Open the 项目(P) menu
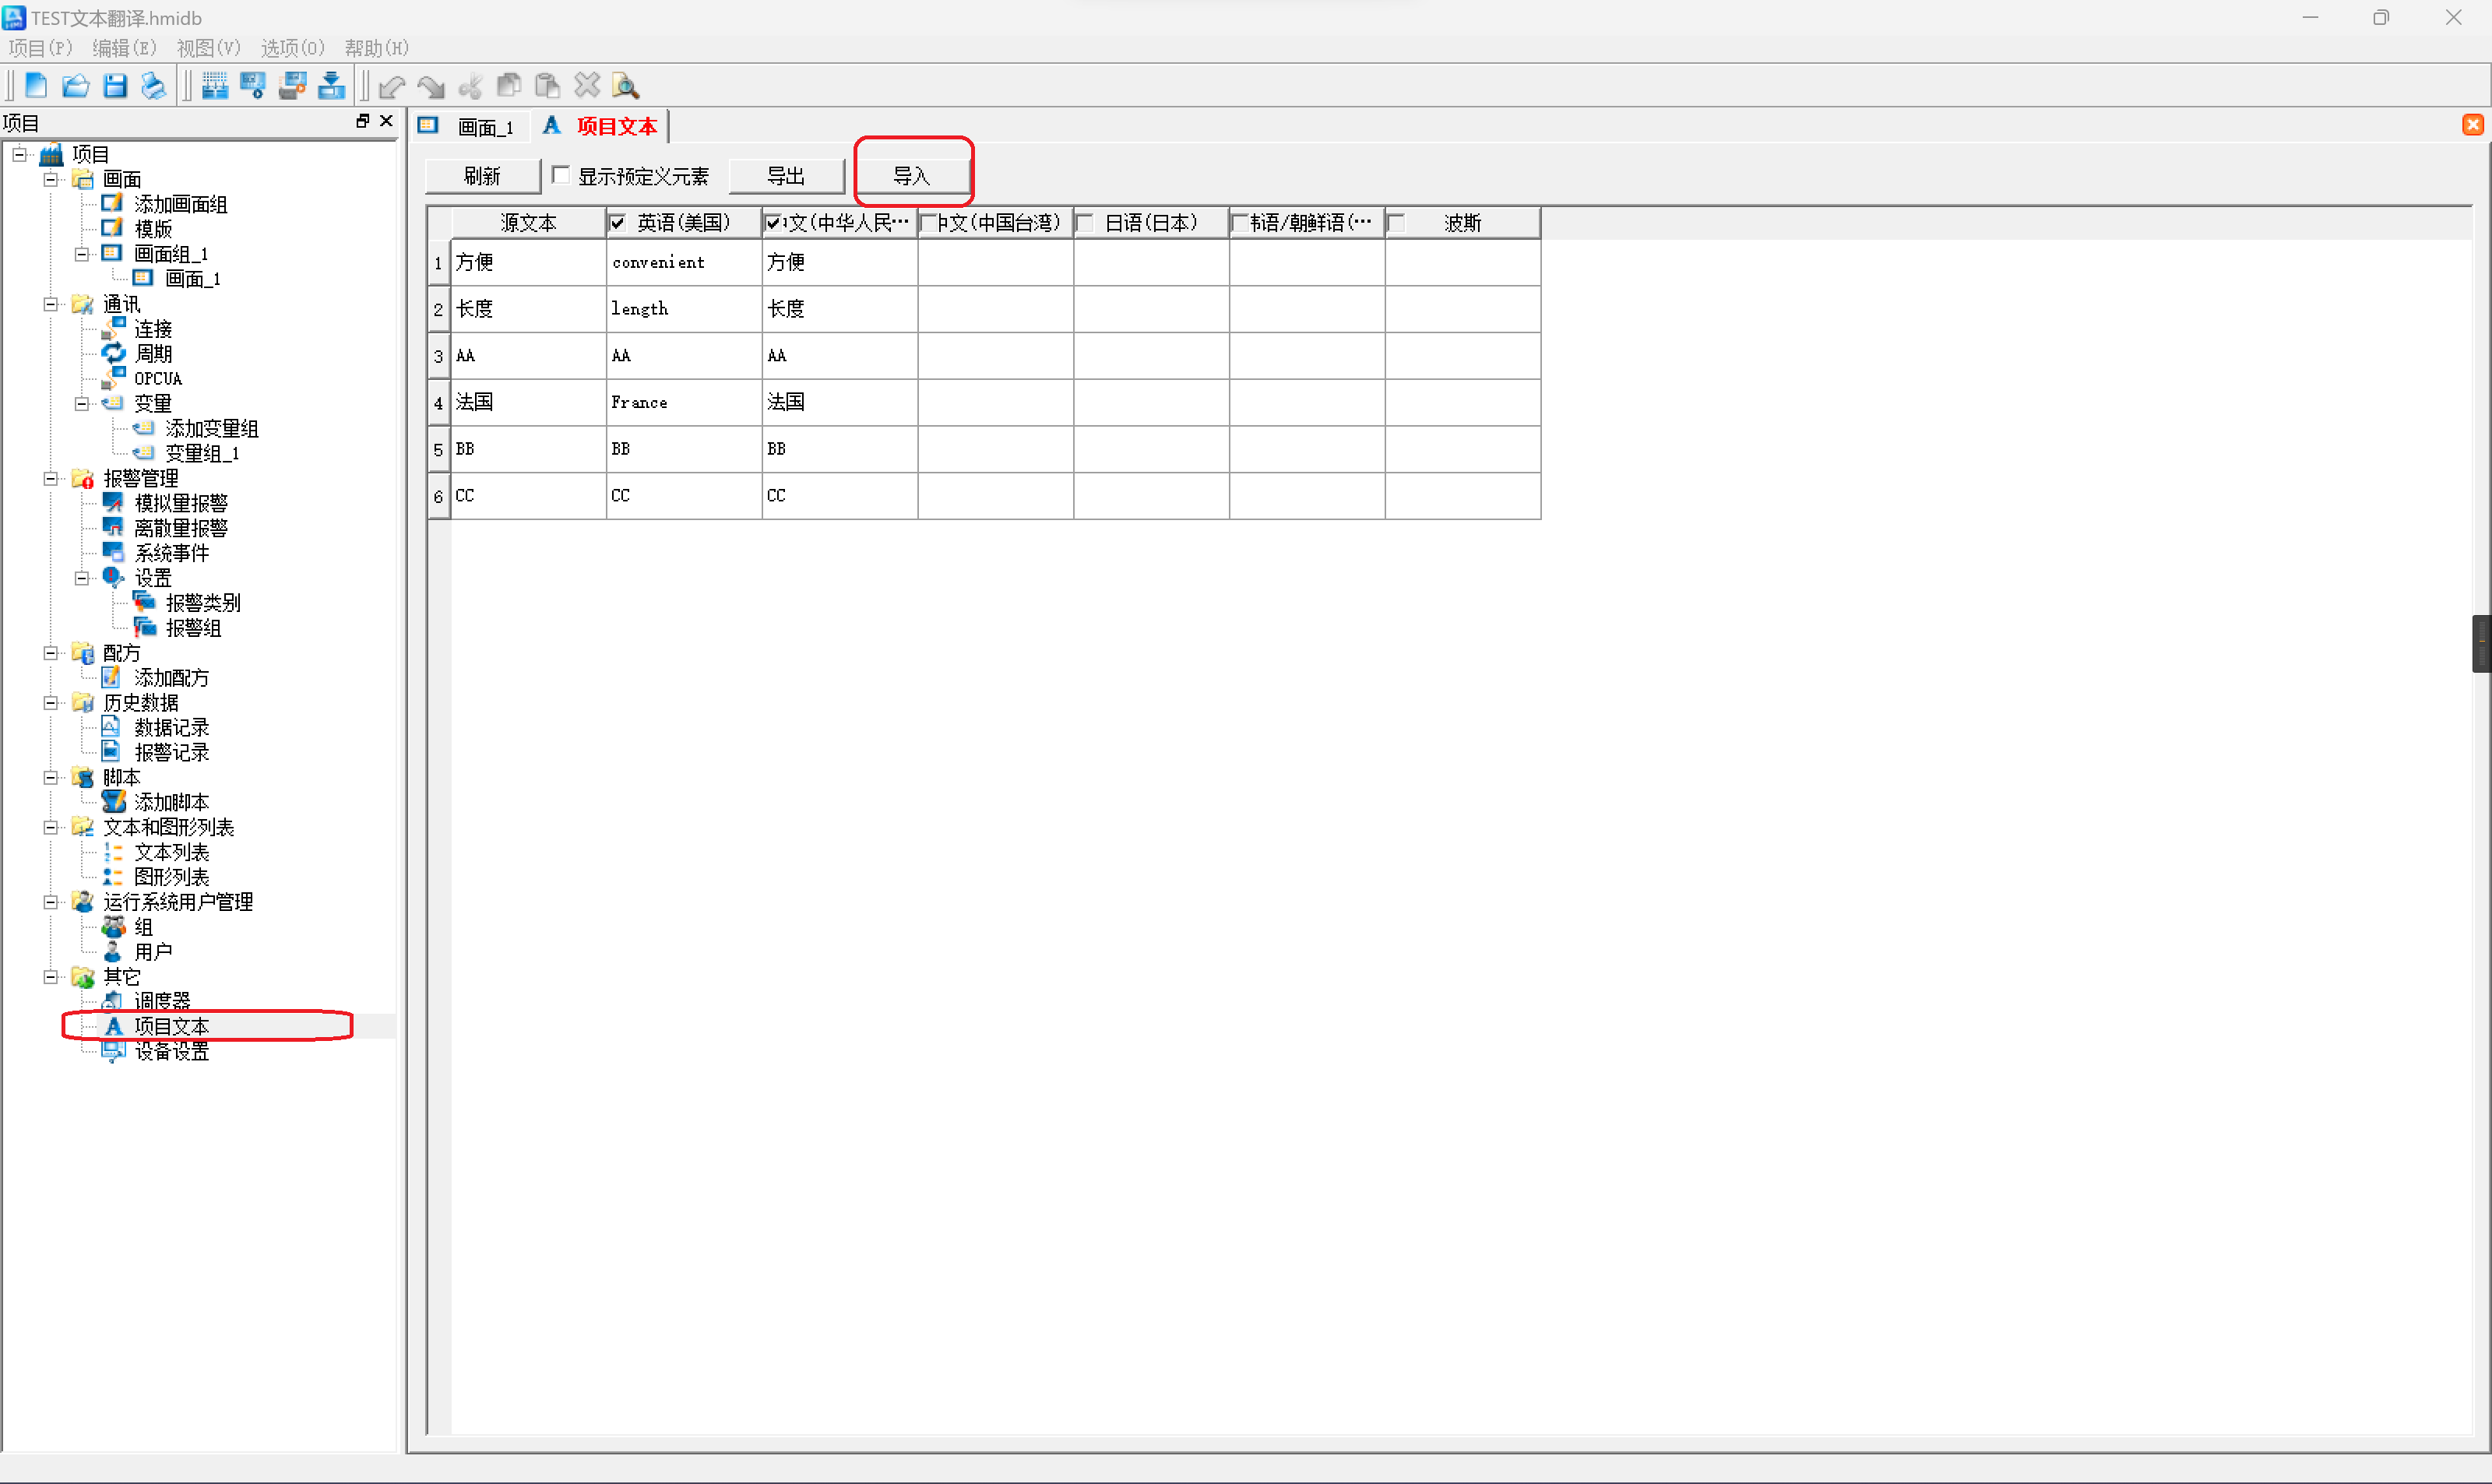The height and width of the screenshot is (1484, 2492). [x=40, y=48]
